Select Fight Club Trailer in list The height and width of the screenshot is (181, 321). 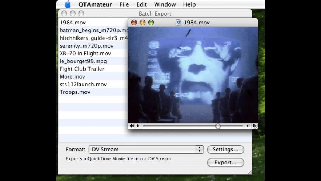coord(93,69)
